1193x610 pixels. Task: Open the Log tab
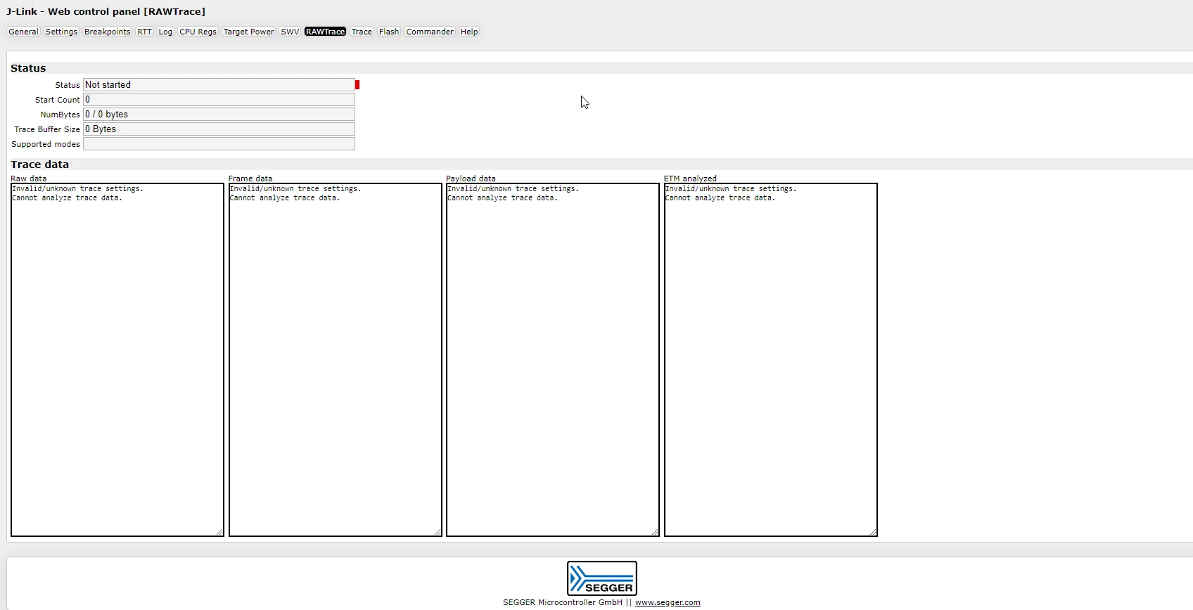click(x=165, y=32)
